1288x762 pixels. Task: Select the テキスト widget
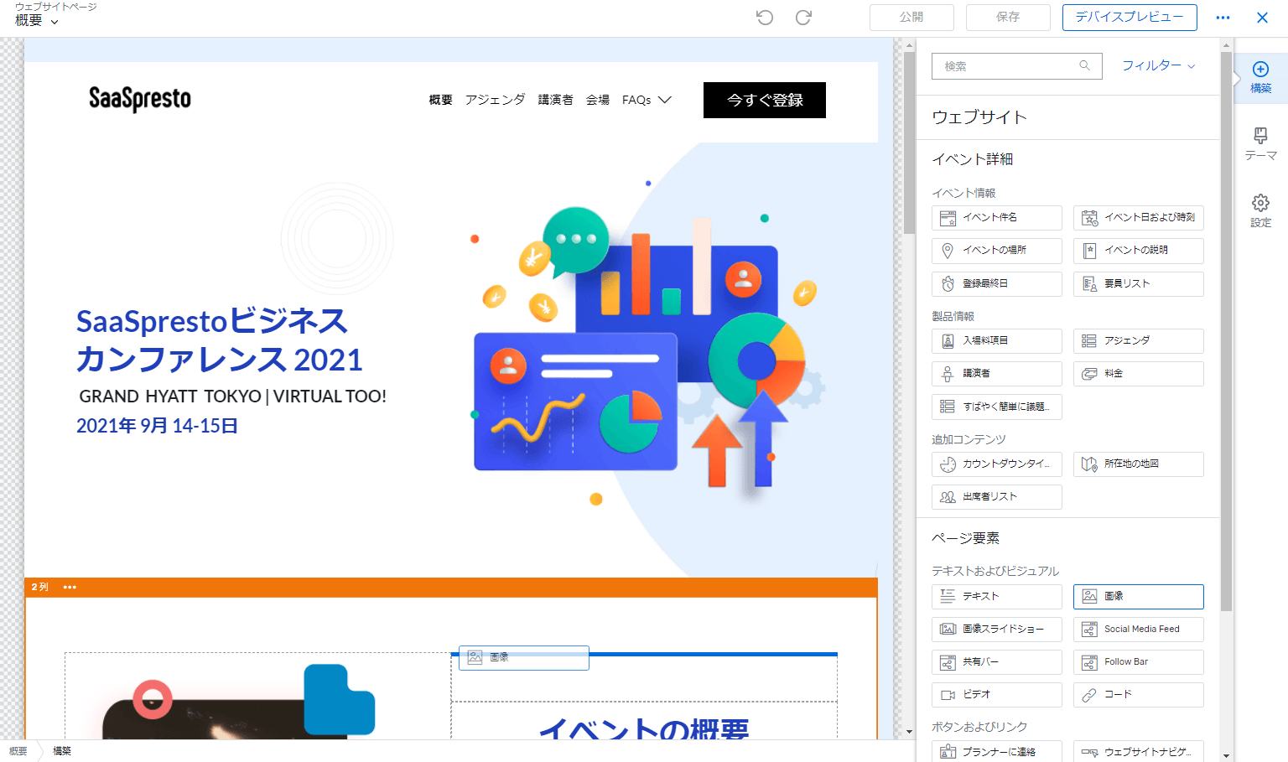coord(997,597)
